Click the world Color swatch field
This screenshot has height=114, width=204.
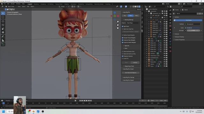(193, 28)
